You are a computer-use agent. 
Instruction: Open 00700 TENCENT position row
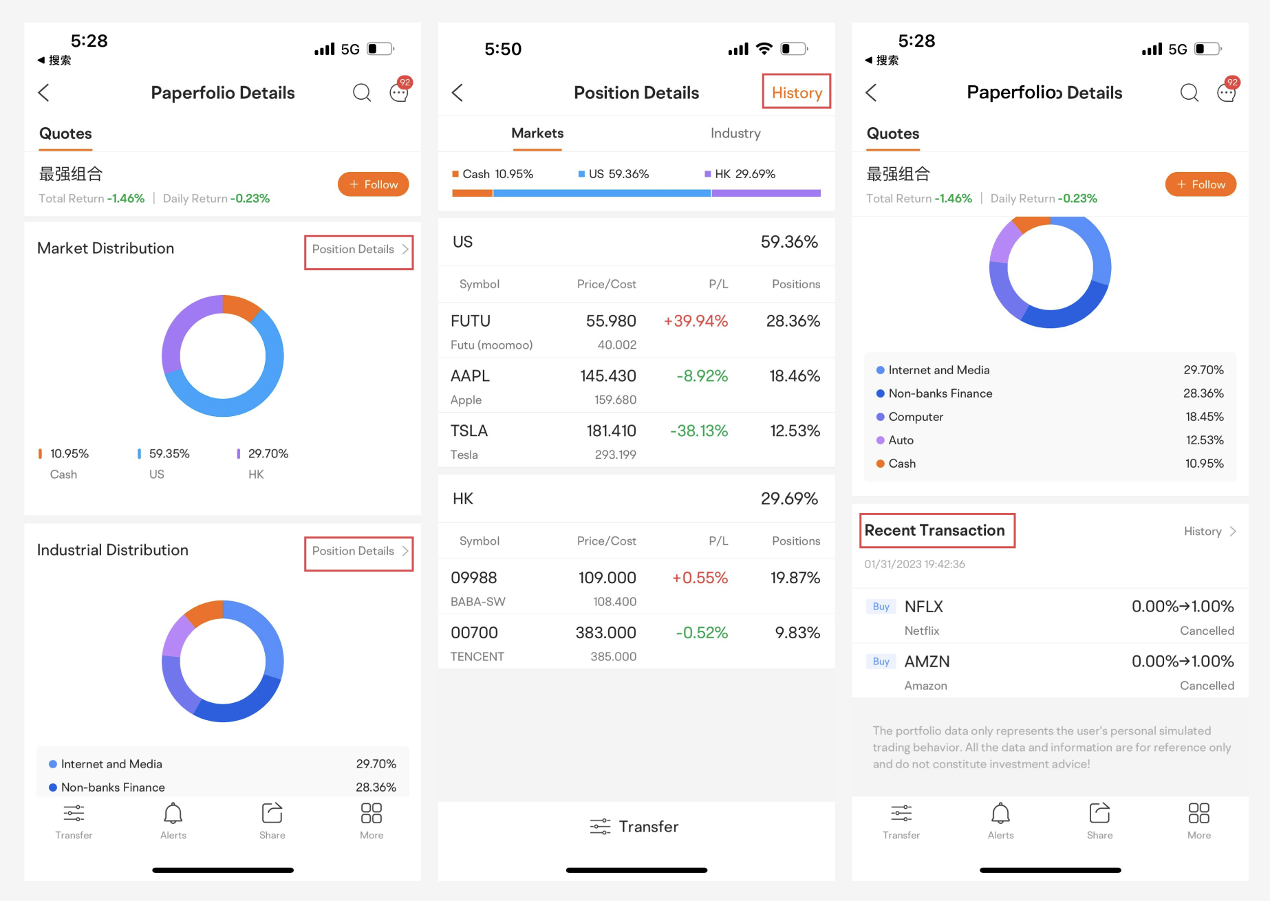click(x=636, y=642)
